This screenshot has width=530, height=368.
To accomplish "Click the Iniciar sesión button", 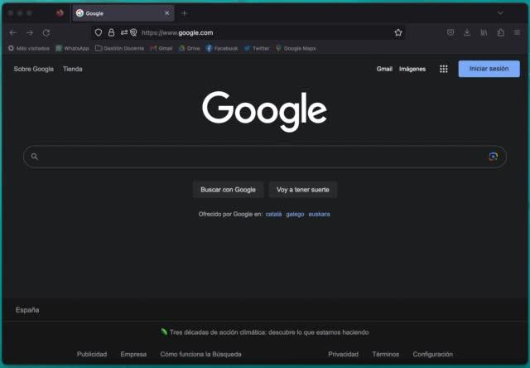I will (x=489, y=69).
